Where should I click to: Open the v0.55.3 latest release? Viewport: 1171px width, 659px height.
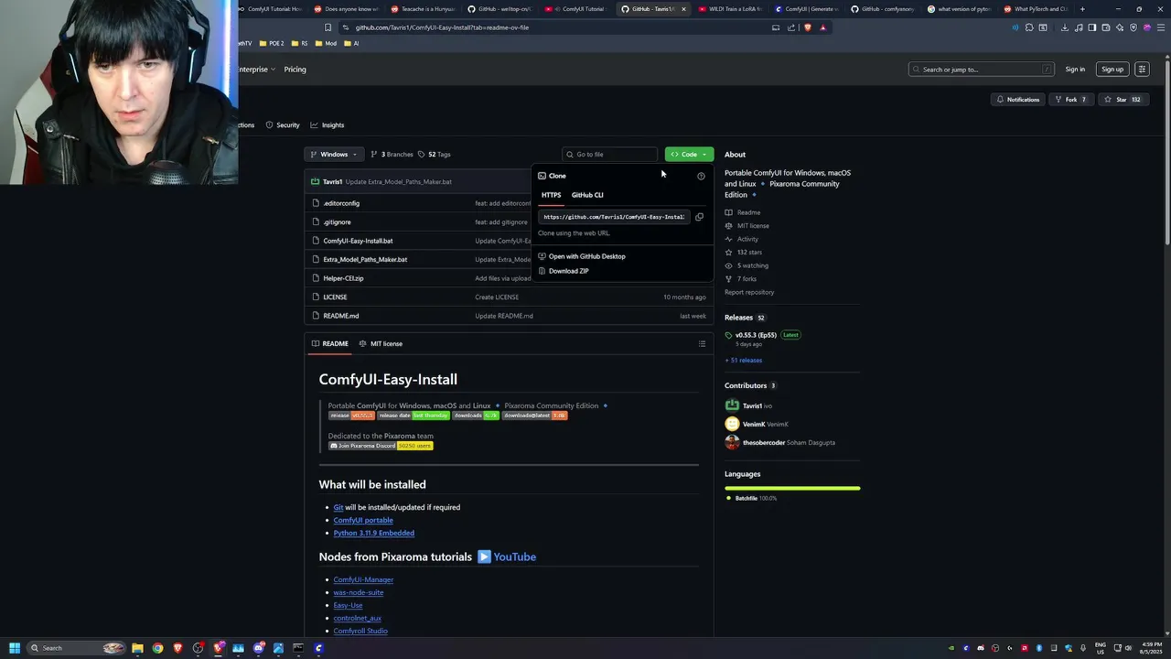point(756,335)
